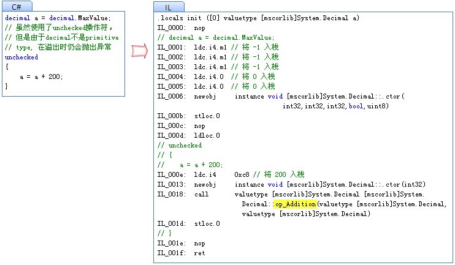Image resolution: width=455 pixels, height=265 pixels.
Task: Click the '// a = a + 200;' IL comment
Action: [x=190, y=165]
